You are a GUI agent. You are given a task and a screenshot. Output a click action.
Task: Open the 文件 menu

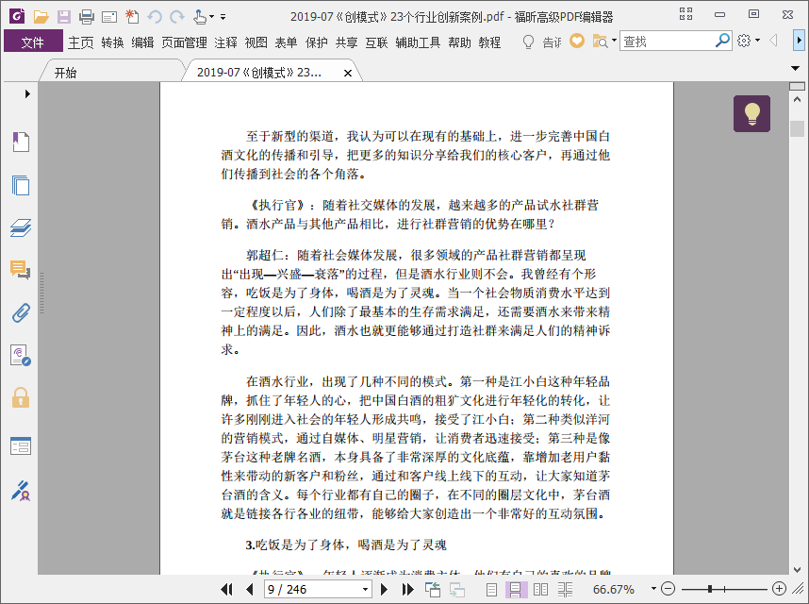click(x=33, y=42)
